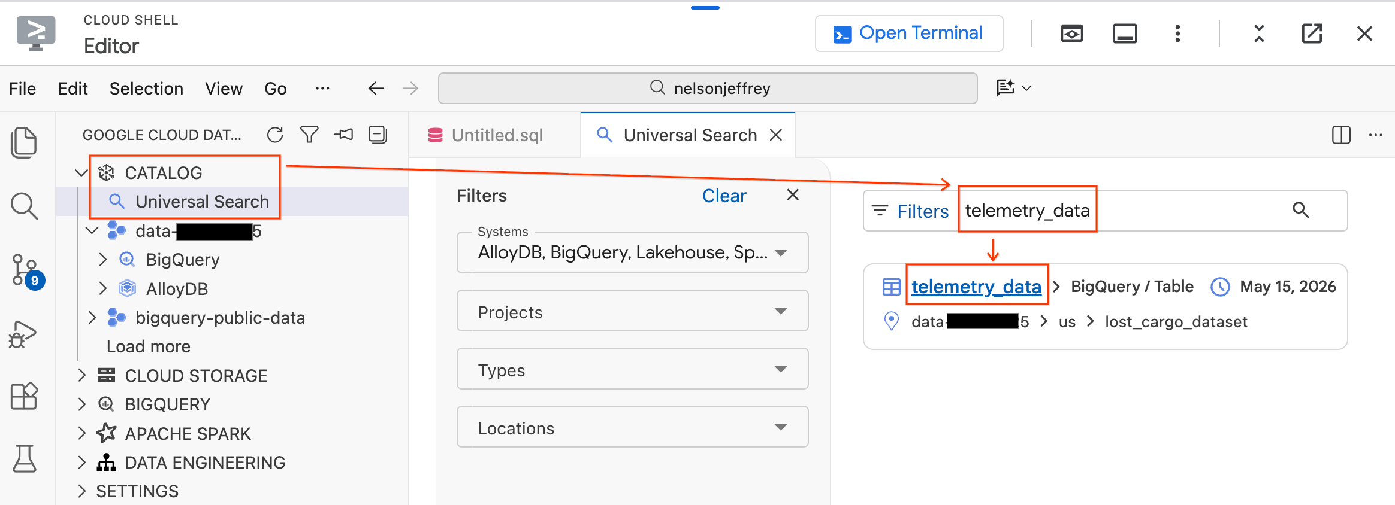Viewport: 1395px width, 505px height.
Task: Click the terminal layout icon in top bar
Action: (x=1125, y=34)
